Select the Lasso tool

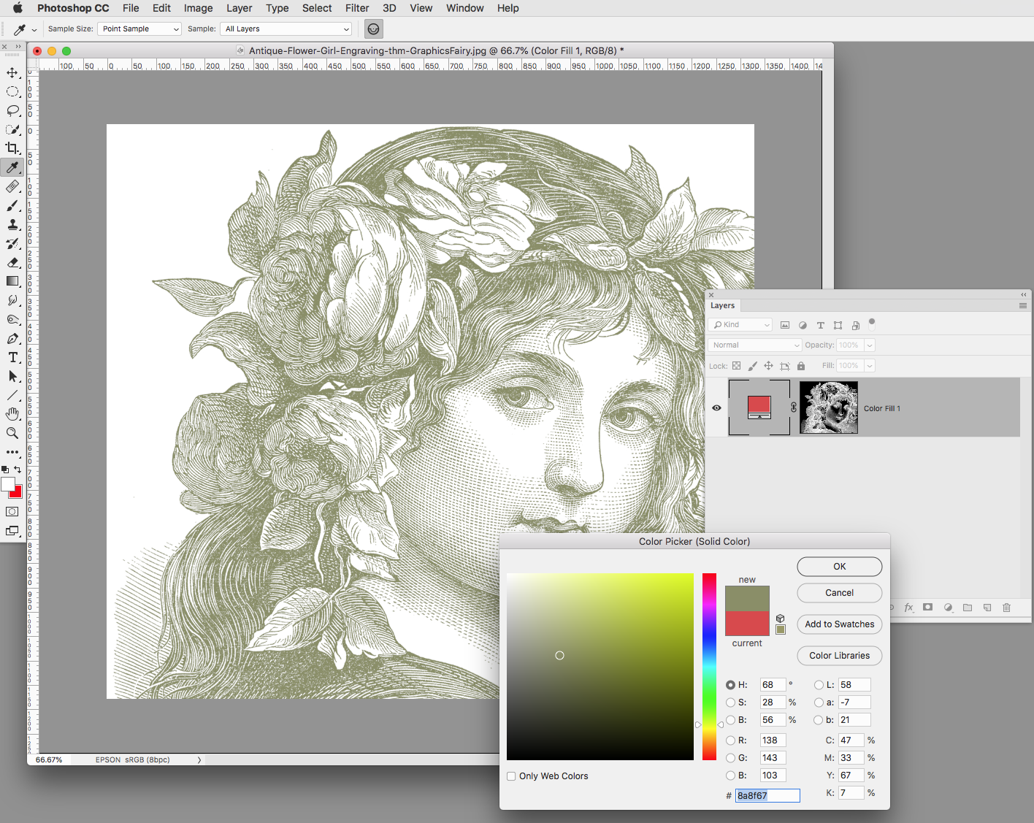pyautogui.click(x=12, y=111)
